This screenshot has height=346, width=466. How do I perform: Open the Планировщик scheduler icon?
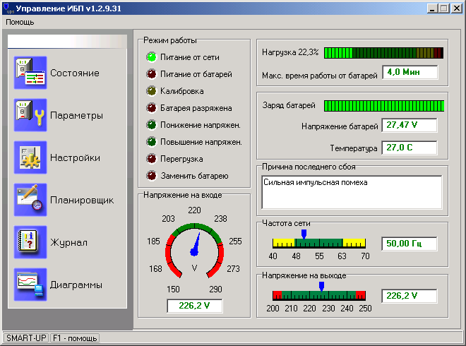30,201
